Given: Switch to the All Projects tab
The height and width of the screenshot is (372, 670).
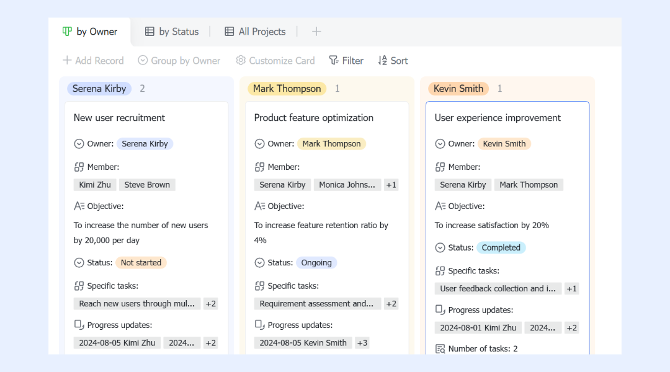Looking at the screenshot, I should pos(255,32).
